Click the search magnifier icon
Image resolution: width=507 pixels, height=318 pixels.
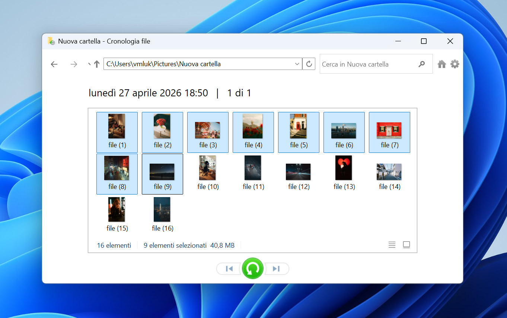421,64
